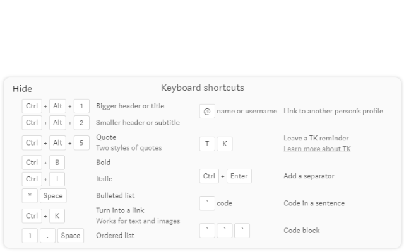Click the @ key icon
This screenshot has height=252, width=404.
[206, 111]
